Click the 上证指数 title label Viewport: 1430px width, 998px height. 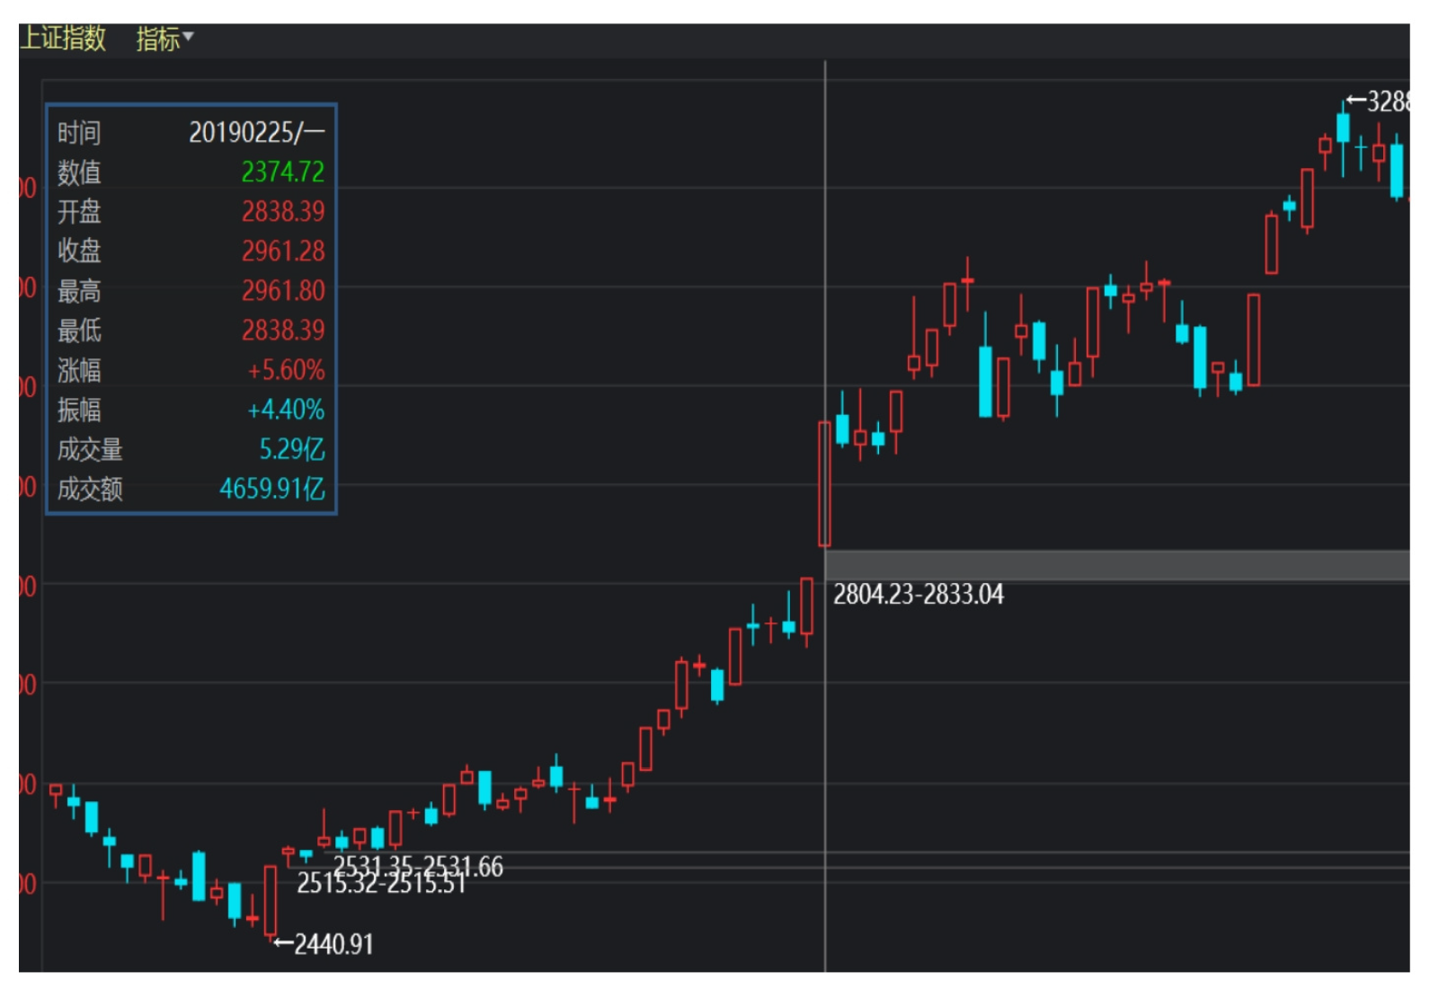(x=63, y=38)
